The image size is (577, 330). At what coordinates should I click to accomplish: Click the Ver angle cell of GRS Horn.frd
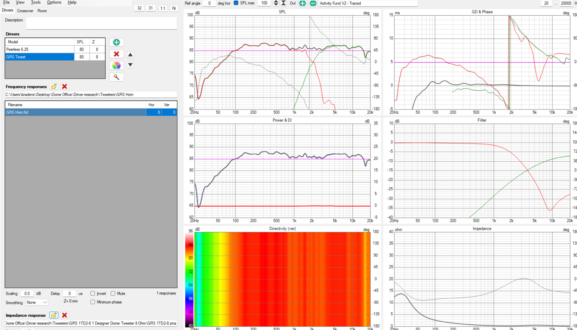169,112
